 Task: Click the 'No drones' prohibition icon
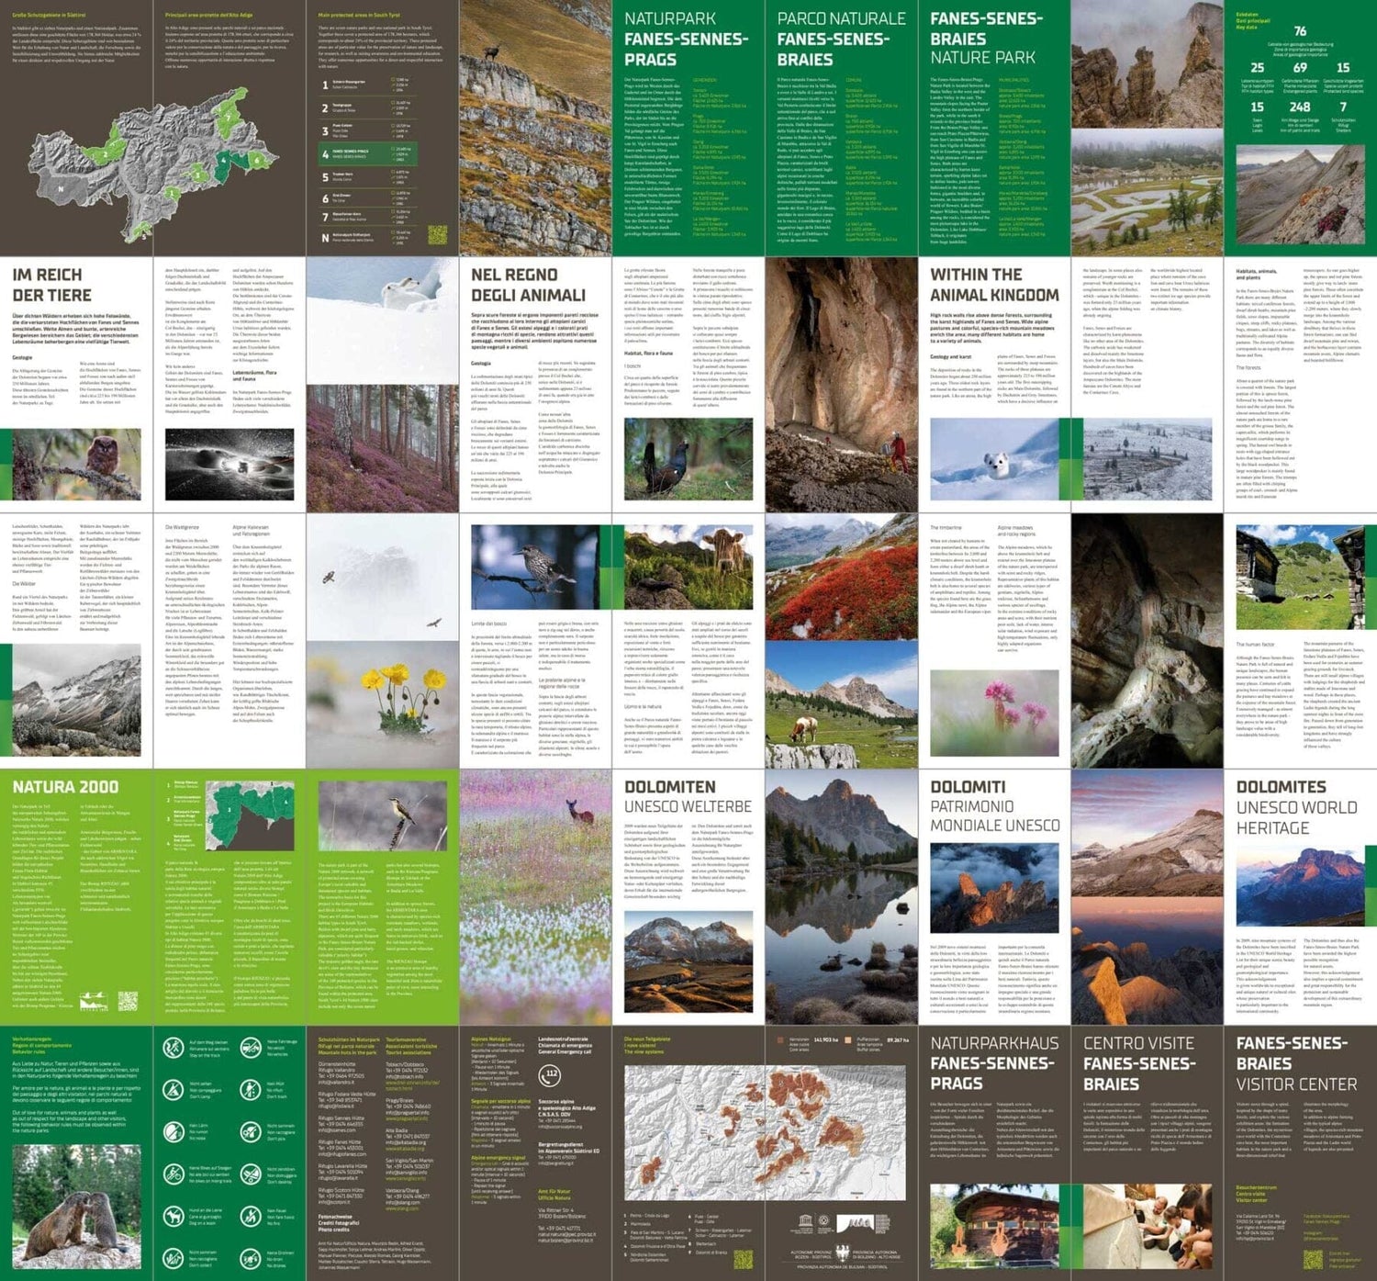coord(251,1257)
